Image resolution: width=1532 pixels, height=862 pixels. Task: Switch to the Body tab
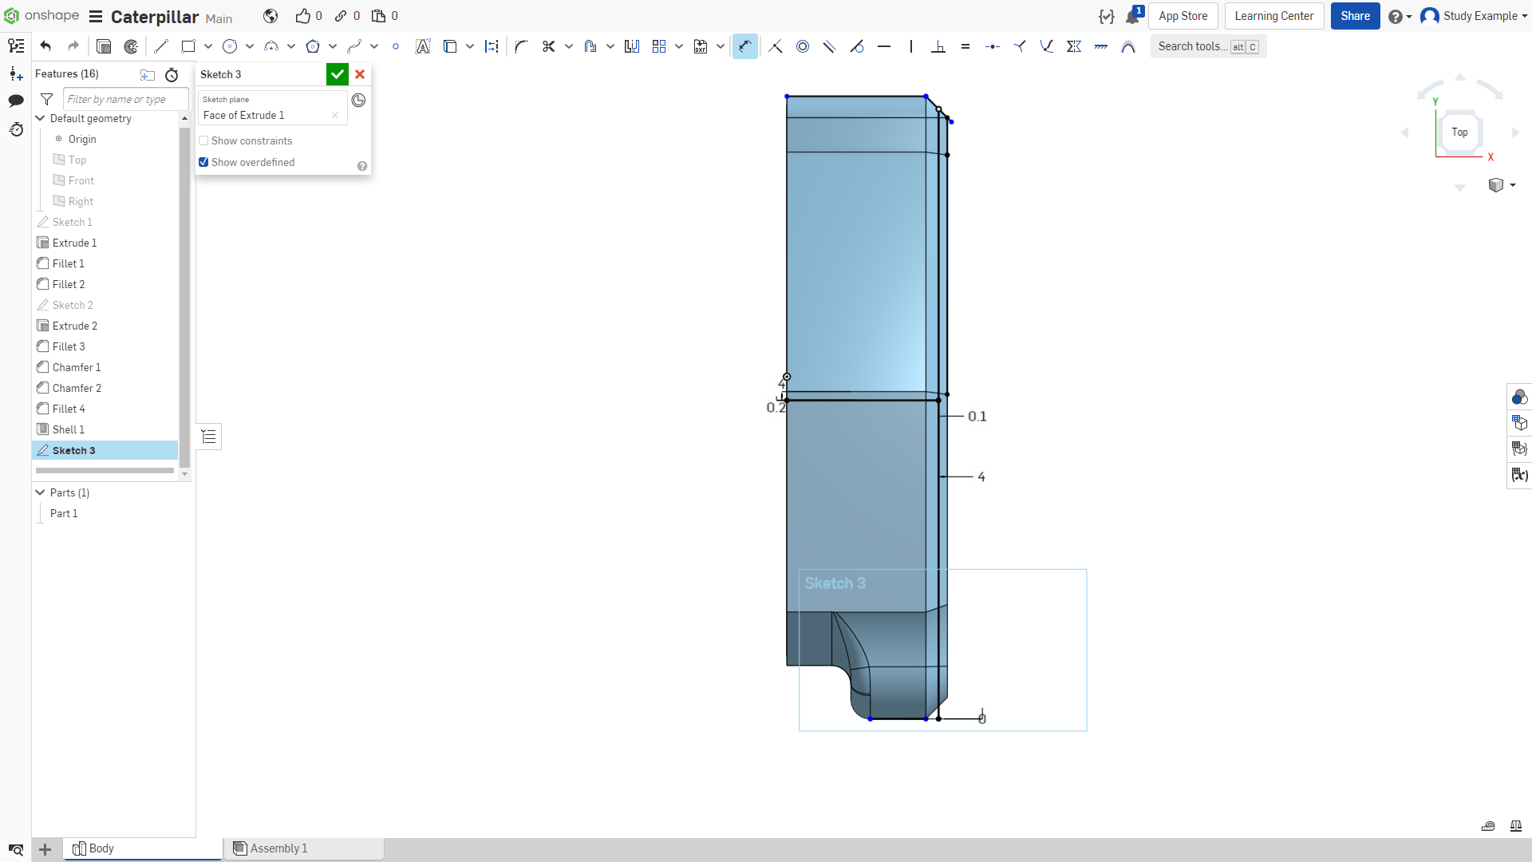click(x=142, y=848)
